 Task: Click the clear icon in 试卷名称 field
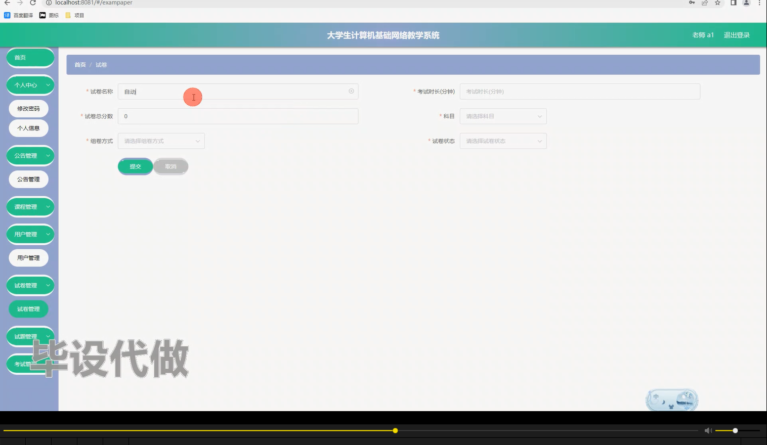tap(351, 91)
